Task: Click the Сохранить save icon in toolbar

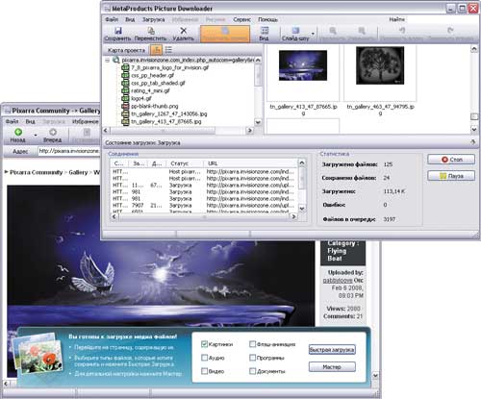Action: [118, 31]
